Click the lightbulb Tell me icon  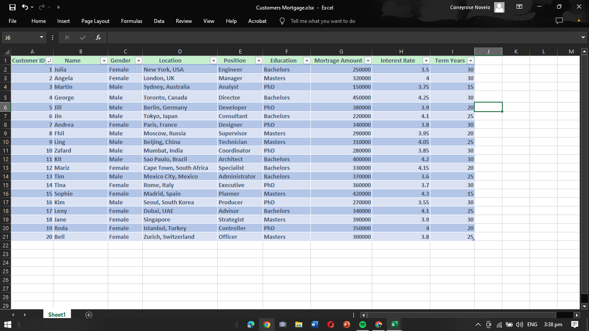282,21
